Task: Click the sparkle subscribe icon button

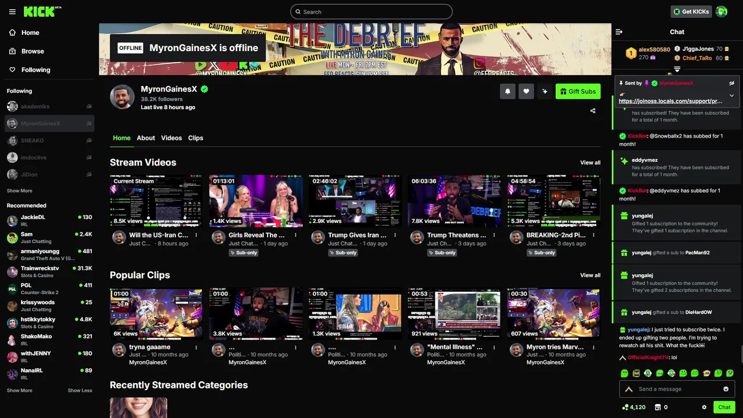Action: tap(544, 91)
